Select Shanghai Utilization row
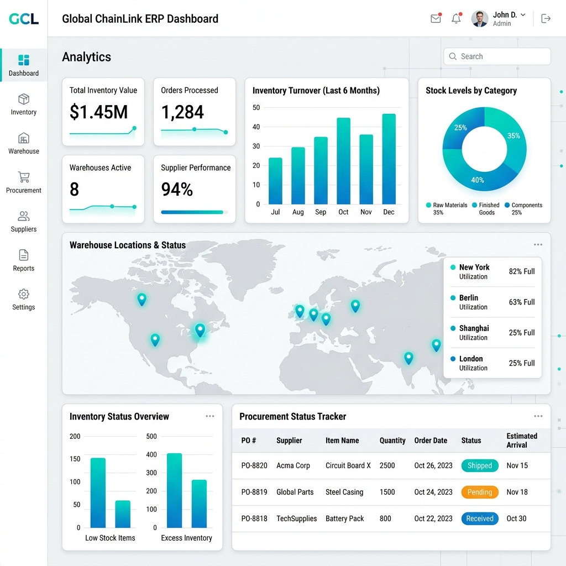Image resolution: width=566 pixels, height=566 pixels. (492, 333)
